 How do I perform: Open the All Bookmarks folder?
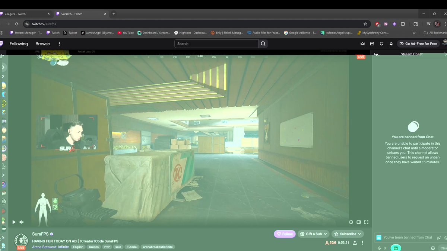(435, 33)
